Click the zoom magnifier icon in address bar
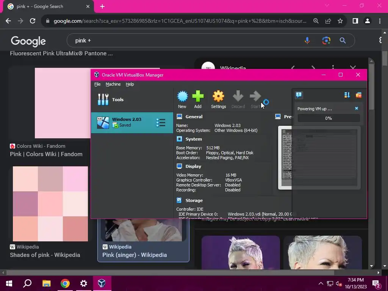This screenshot has height=291, width=388. pos(316,21)
